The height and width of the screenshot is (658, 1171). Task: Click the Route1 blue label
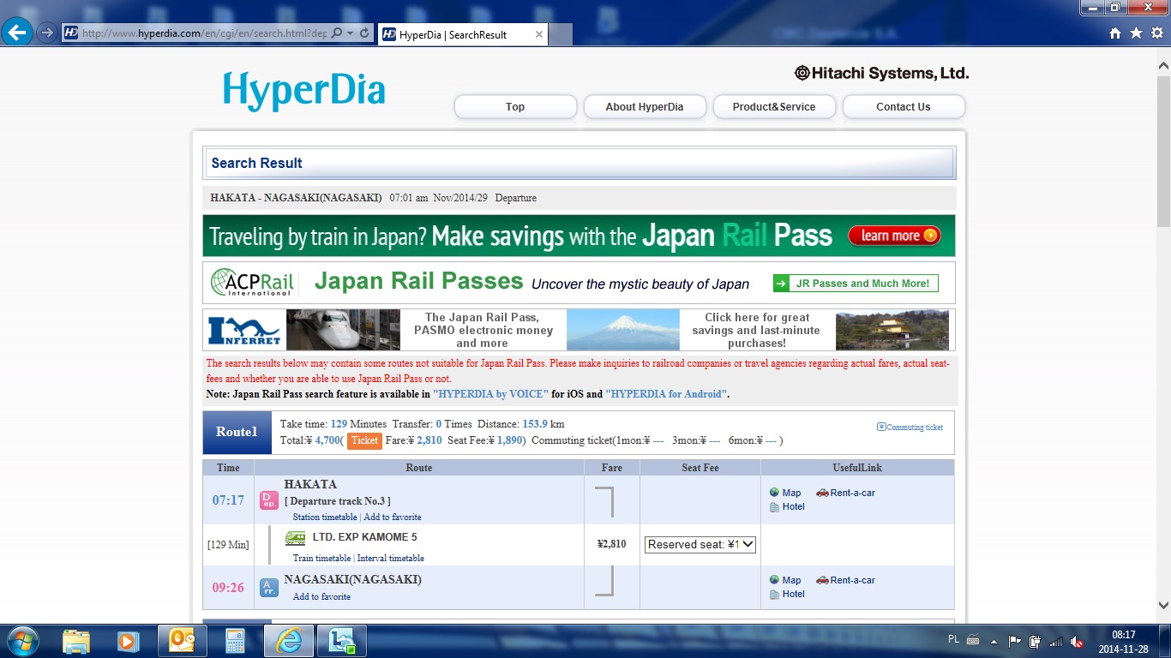point(237,433)
